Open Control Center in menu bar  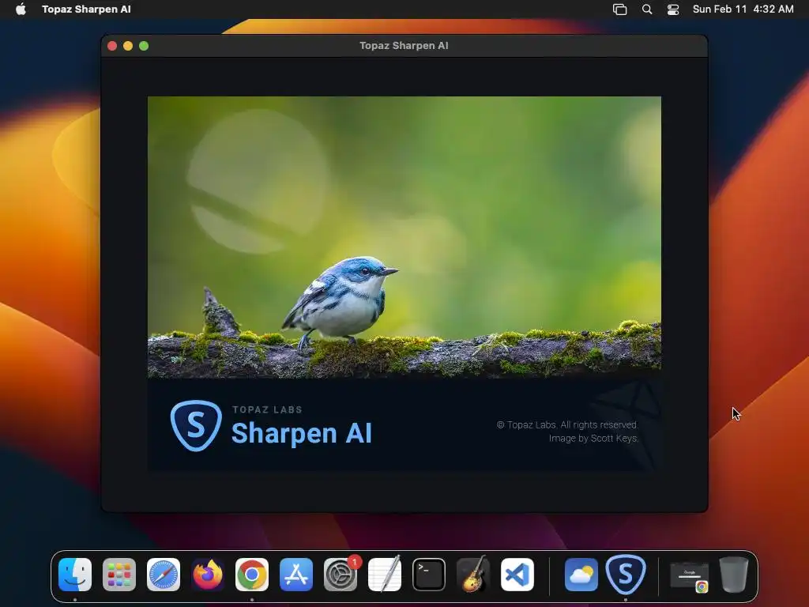point(673,9)
